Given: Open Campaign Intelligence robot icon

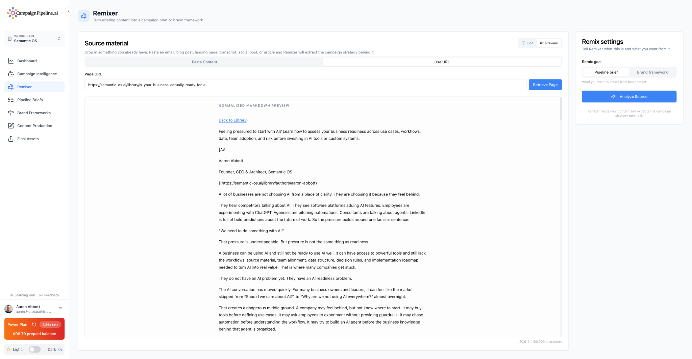Looking at the screenshot, I should point(11,74).
